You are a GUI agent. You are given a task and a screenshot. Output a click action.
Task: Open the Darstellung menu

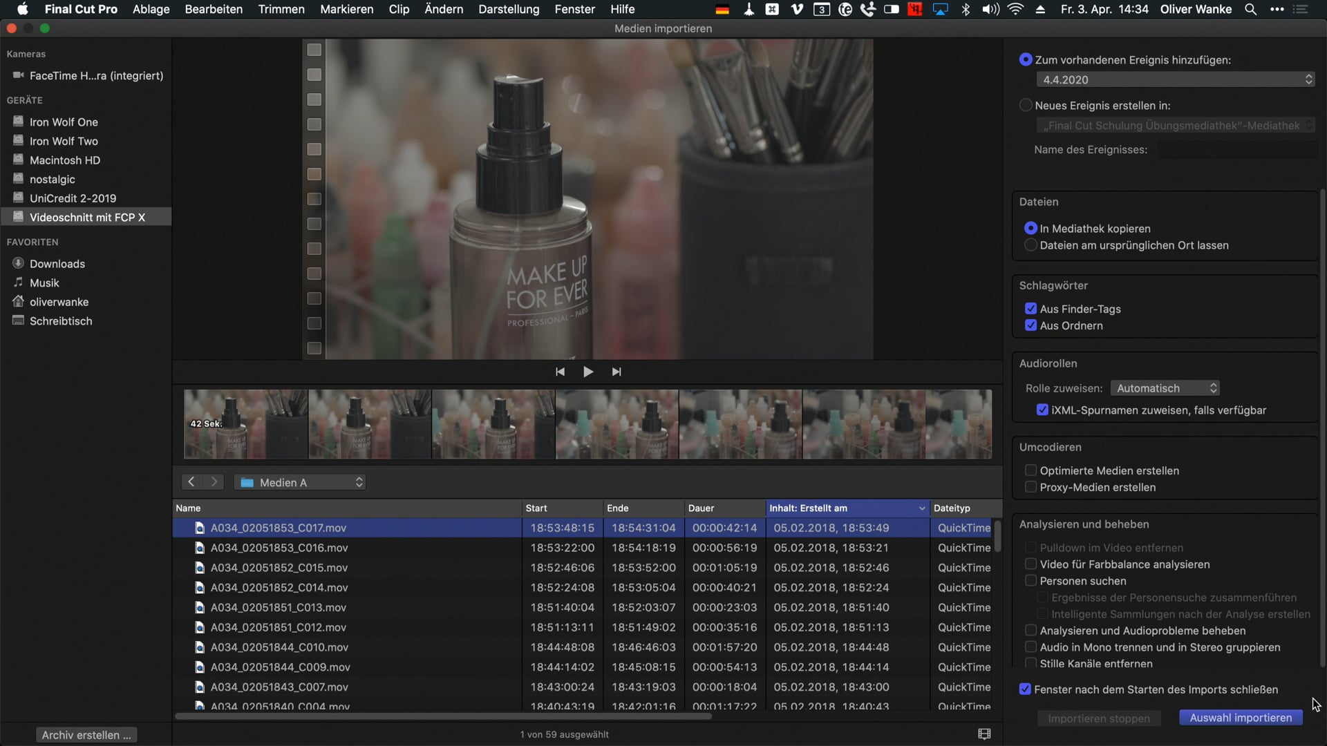pyautogui.click(x=508, y=9)
